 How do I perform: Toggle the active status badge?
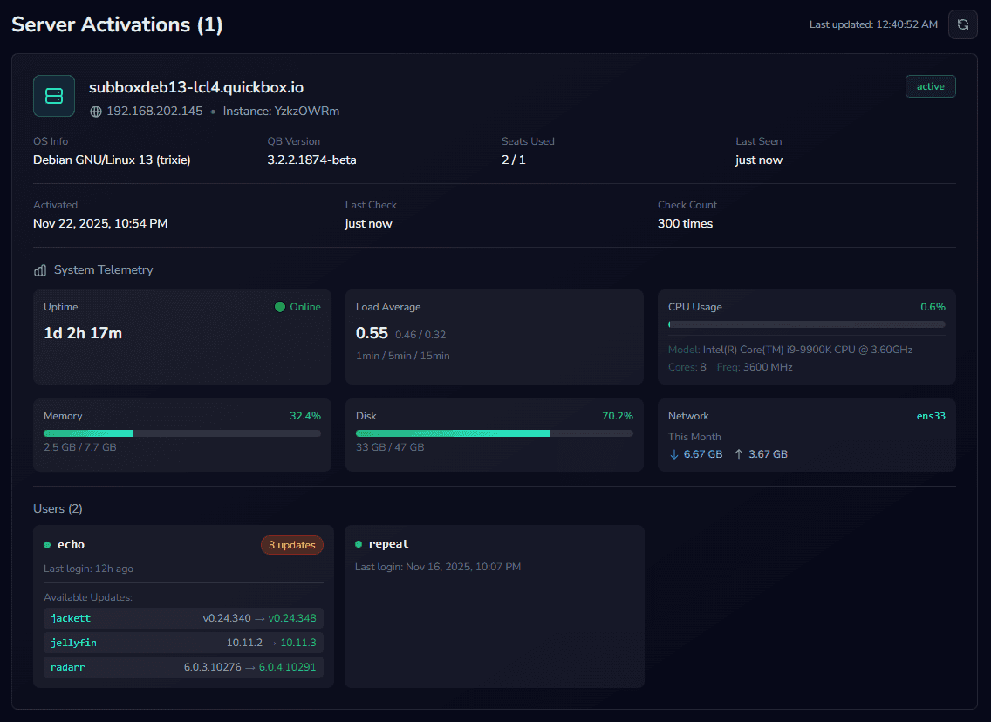coord(930,85)
